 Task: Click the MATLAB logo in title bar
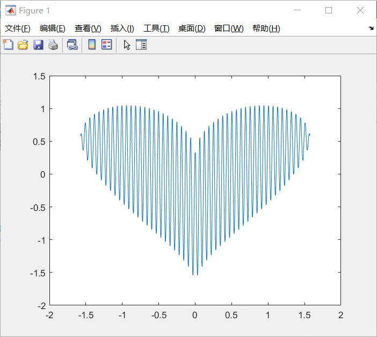pyautogui.click(x=11, y=11)
